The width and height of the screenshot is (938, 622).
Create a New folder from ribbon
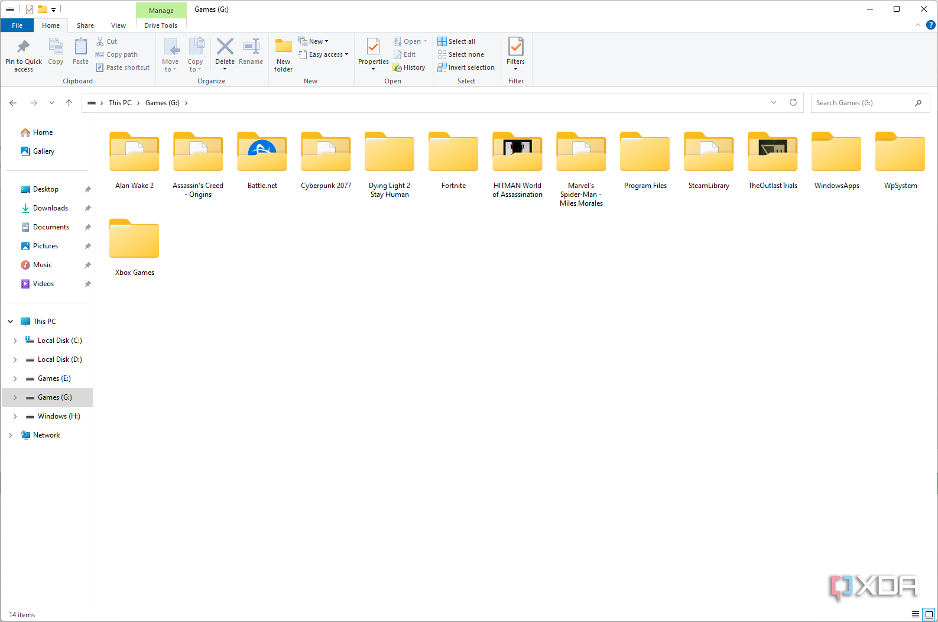pyautogui.click(x=284, y=55)
